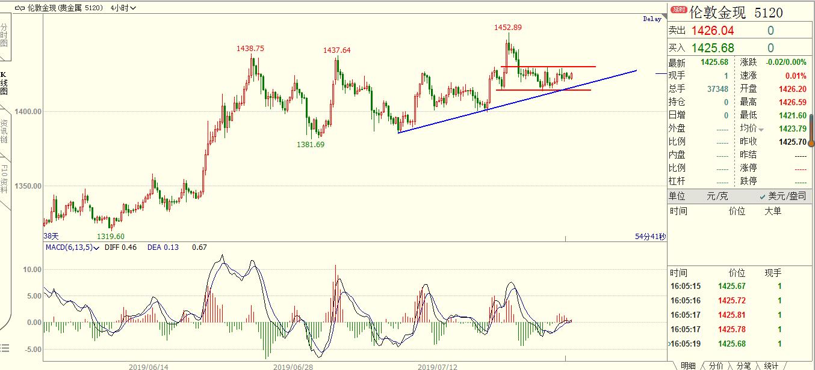Open the 资讯链 side tab
Screen dimensions: 815x370
click(x=5, y=130)
